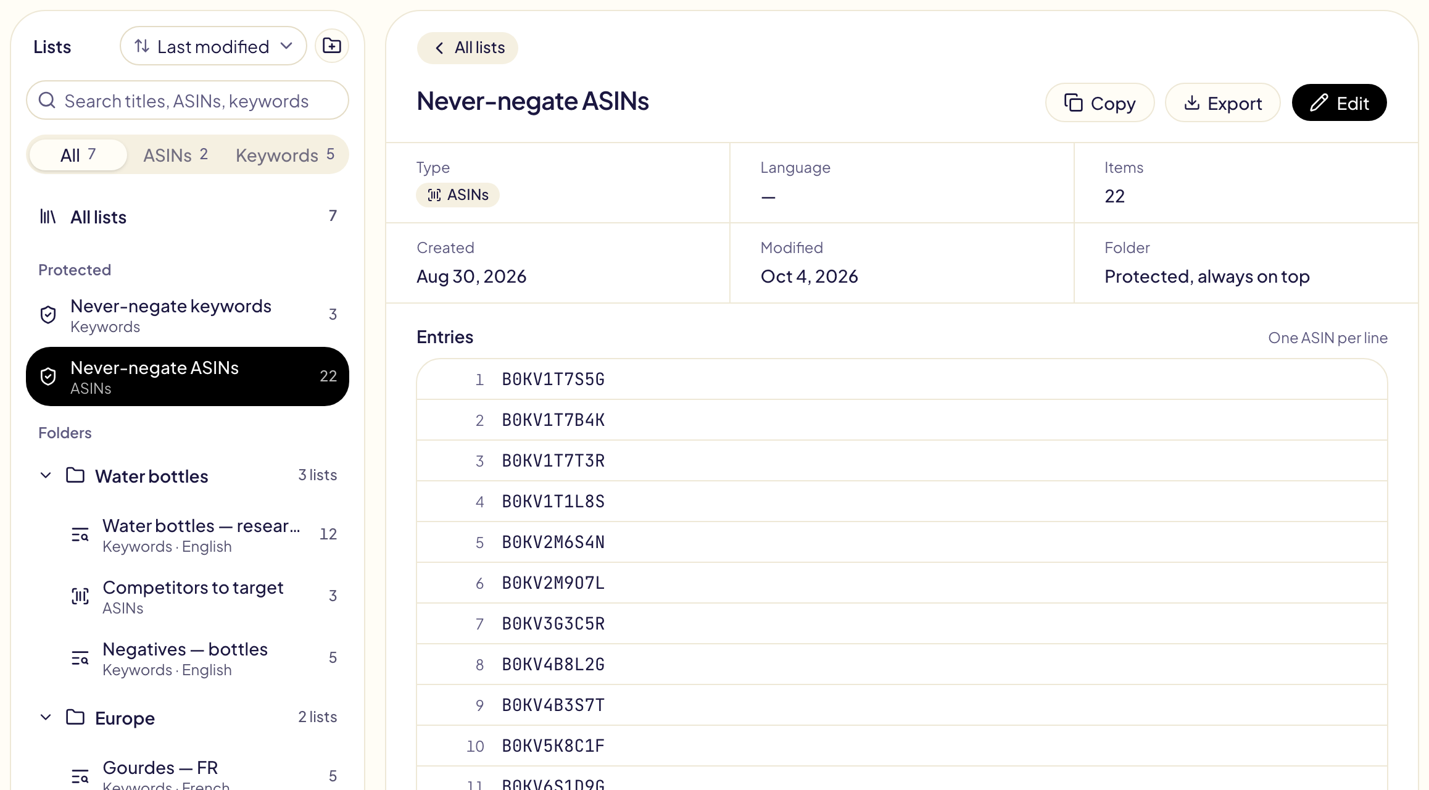Click shield icon of Never-negate ASINs
Image resolution: width=1429 pixels, height=790 pixels.
[x=48, y=376]
